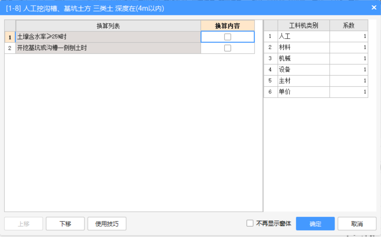This screenshot has width=381, height=237.
Task: Check the box for 土壤含水率≥25%时
Action: tap(228, 37)
